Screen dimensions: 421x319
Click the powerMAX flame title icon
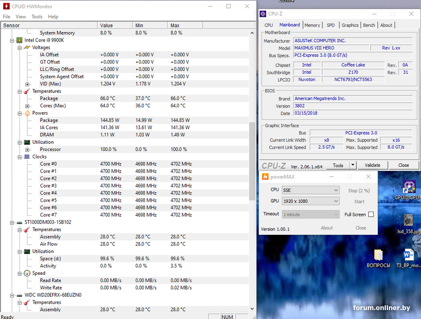click(265, 177)
